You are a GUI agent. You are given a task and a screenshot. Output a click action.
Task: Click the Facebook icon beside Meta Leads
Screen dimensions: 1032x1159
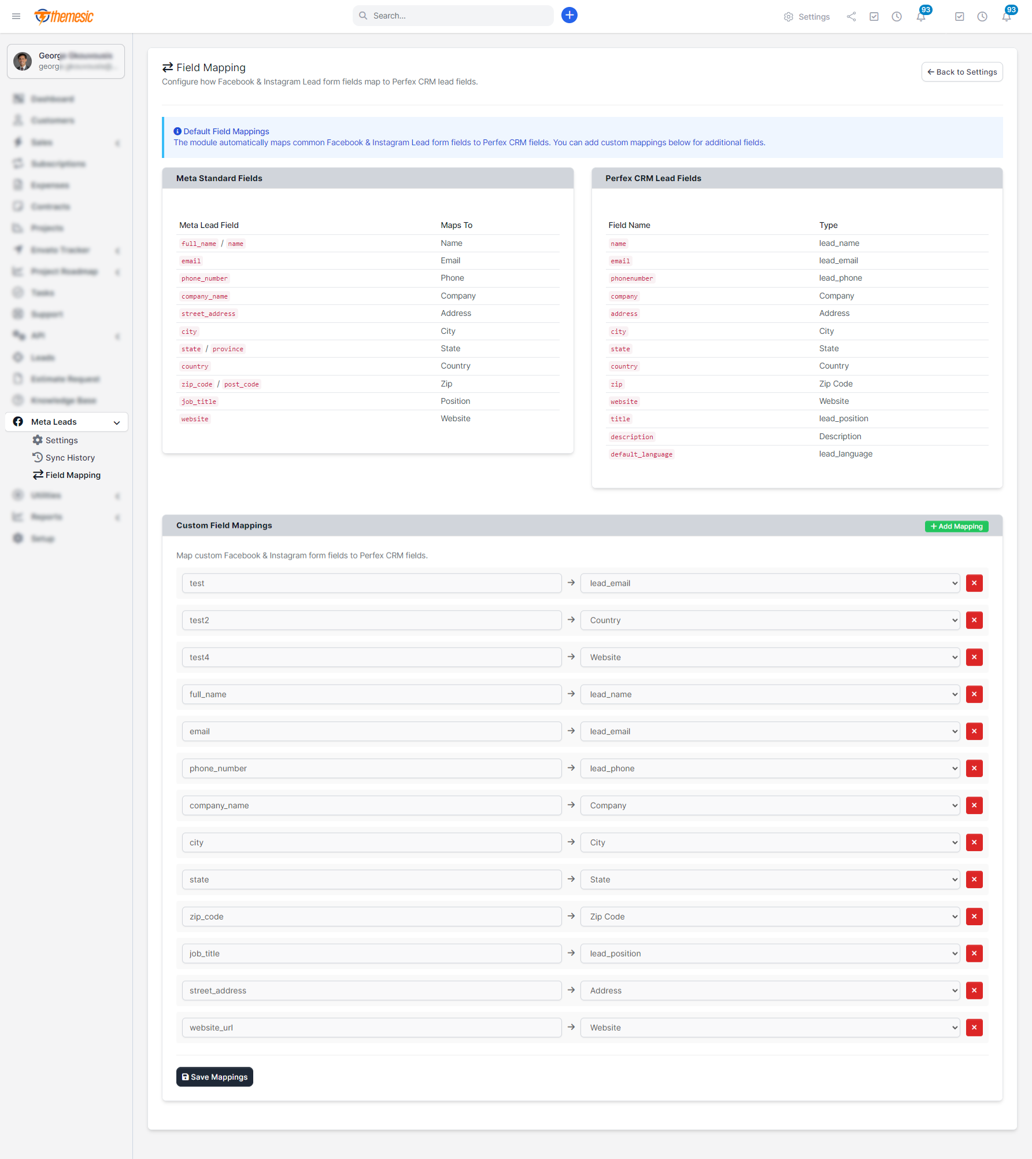[x=18, y=421]
